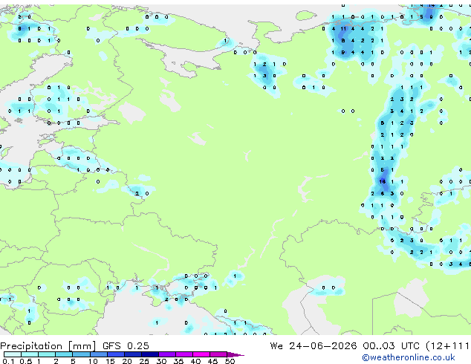Click the '50' legend label
The image size is (471, 364).
point(230,361)
